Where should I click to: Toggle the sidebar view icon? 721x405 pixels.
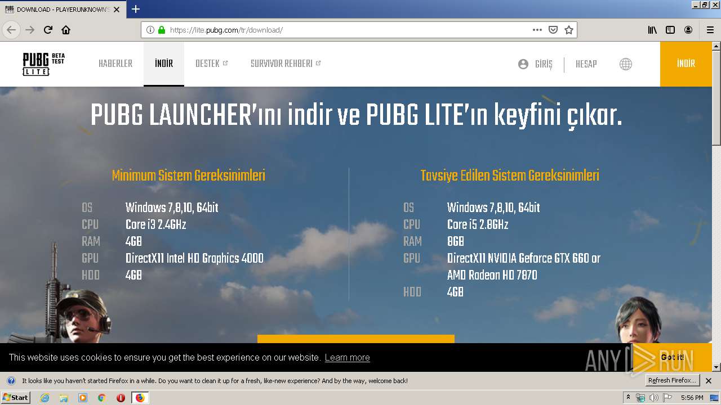tap(670, 30)
